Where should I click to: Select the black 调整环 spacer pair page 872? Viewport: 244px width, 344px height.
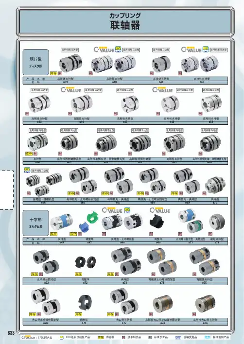tap(86, 262)
